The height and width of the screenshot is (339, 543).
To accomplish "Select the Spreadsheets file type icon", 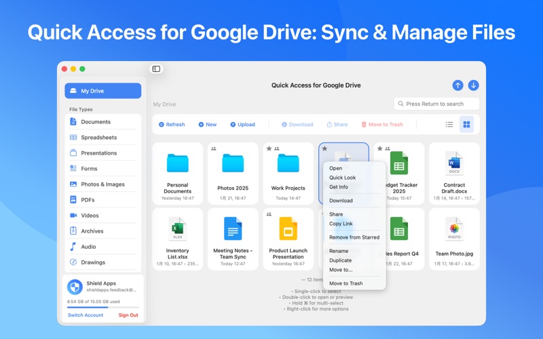I will [73, 138].
